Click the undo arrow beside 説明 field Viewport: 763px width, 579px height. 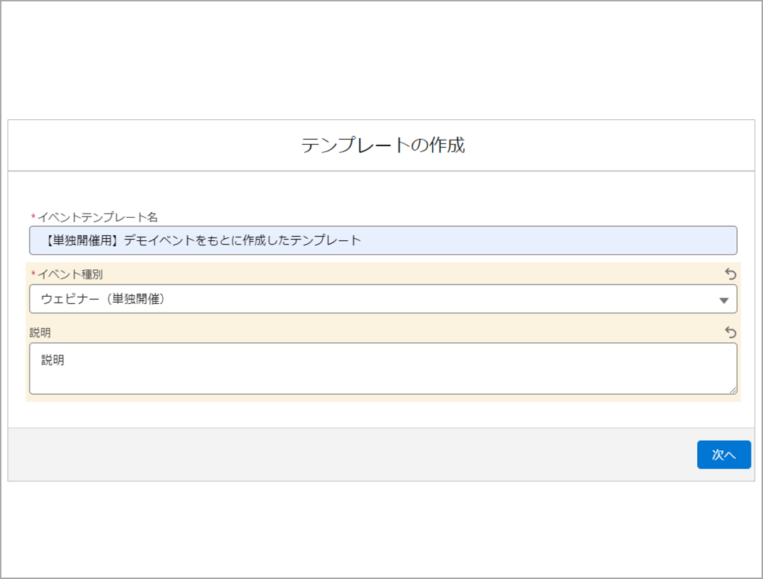730,332
